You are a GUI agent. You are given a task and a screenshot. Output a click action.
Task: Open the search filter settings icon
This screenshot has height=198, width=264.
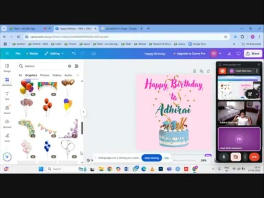[x=77, y=66]
